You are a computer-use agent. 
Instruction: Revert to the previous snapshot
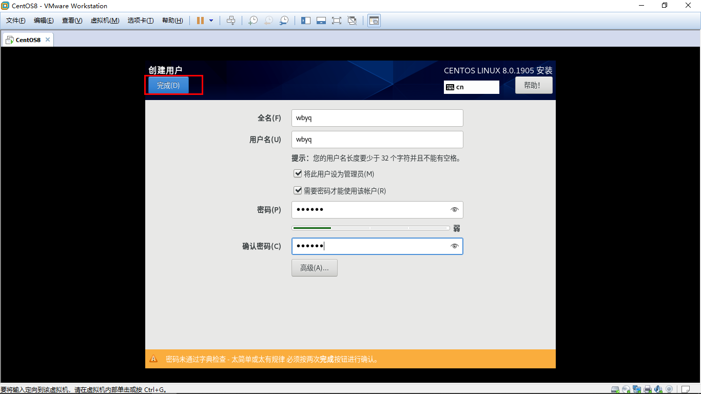tap(268, 21)
